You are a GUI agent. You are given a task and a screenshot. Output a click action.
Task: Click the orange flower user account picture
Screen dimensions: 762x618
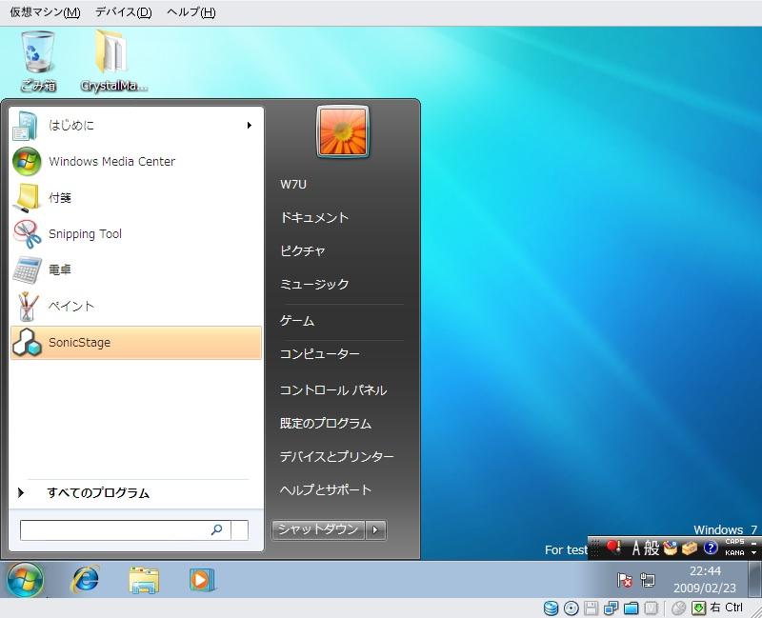[x=343, y=131]
